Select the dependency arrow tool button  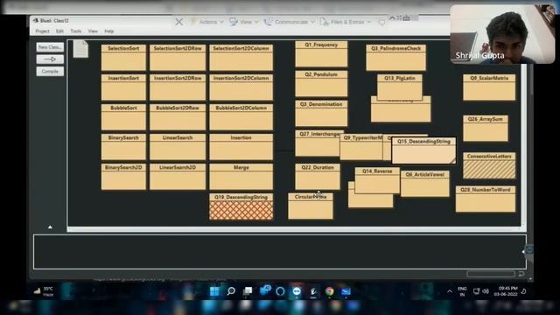(x=50, y=59)
